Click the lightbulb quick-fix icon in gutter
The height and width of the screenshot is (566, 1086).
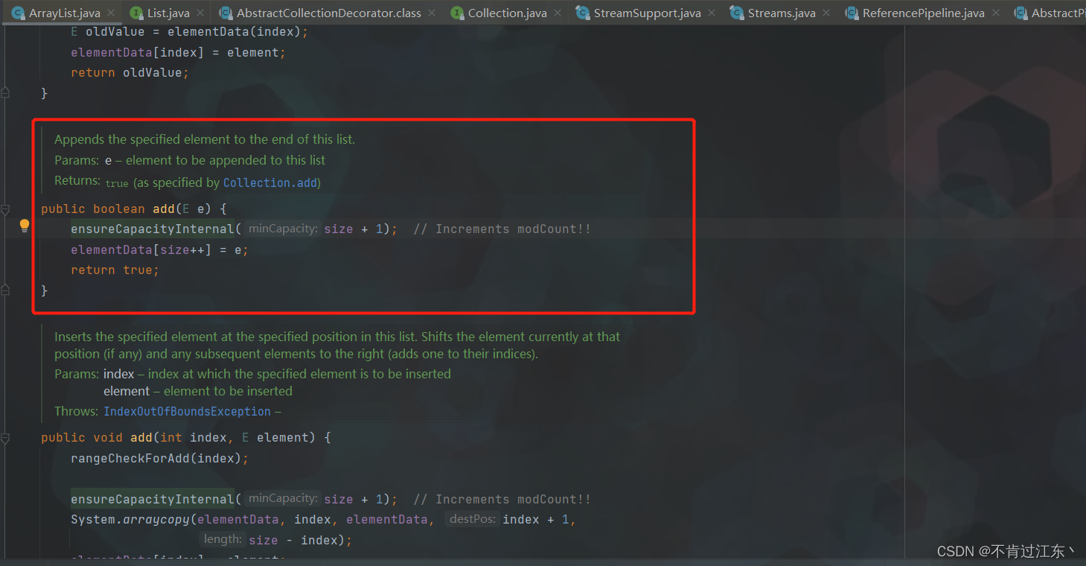coord(24,226)
